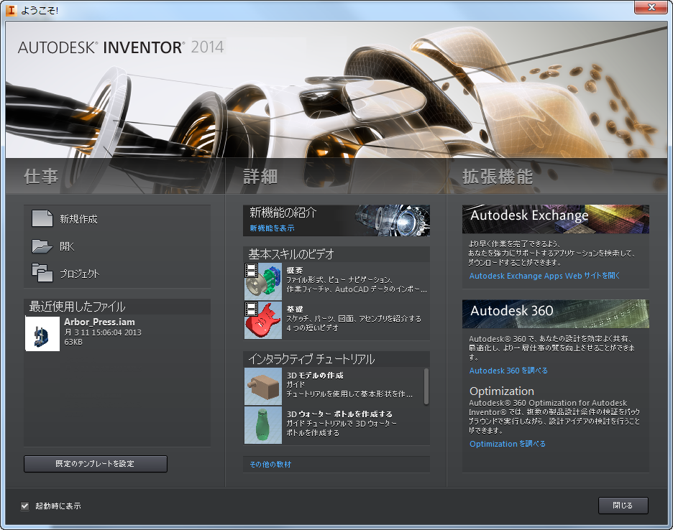Select the 新規作成 text label
The height and width of the screenshot is (530, 673).
coord(78,219)
